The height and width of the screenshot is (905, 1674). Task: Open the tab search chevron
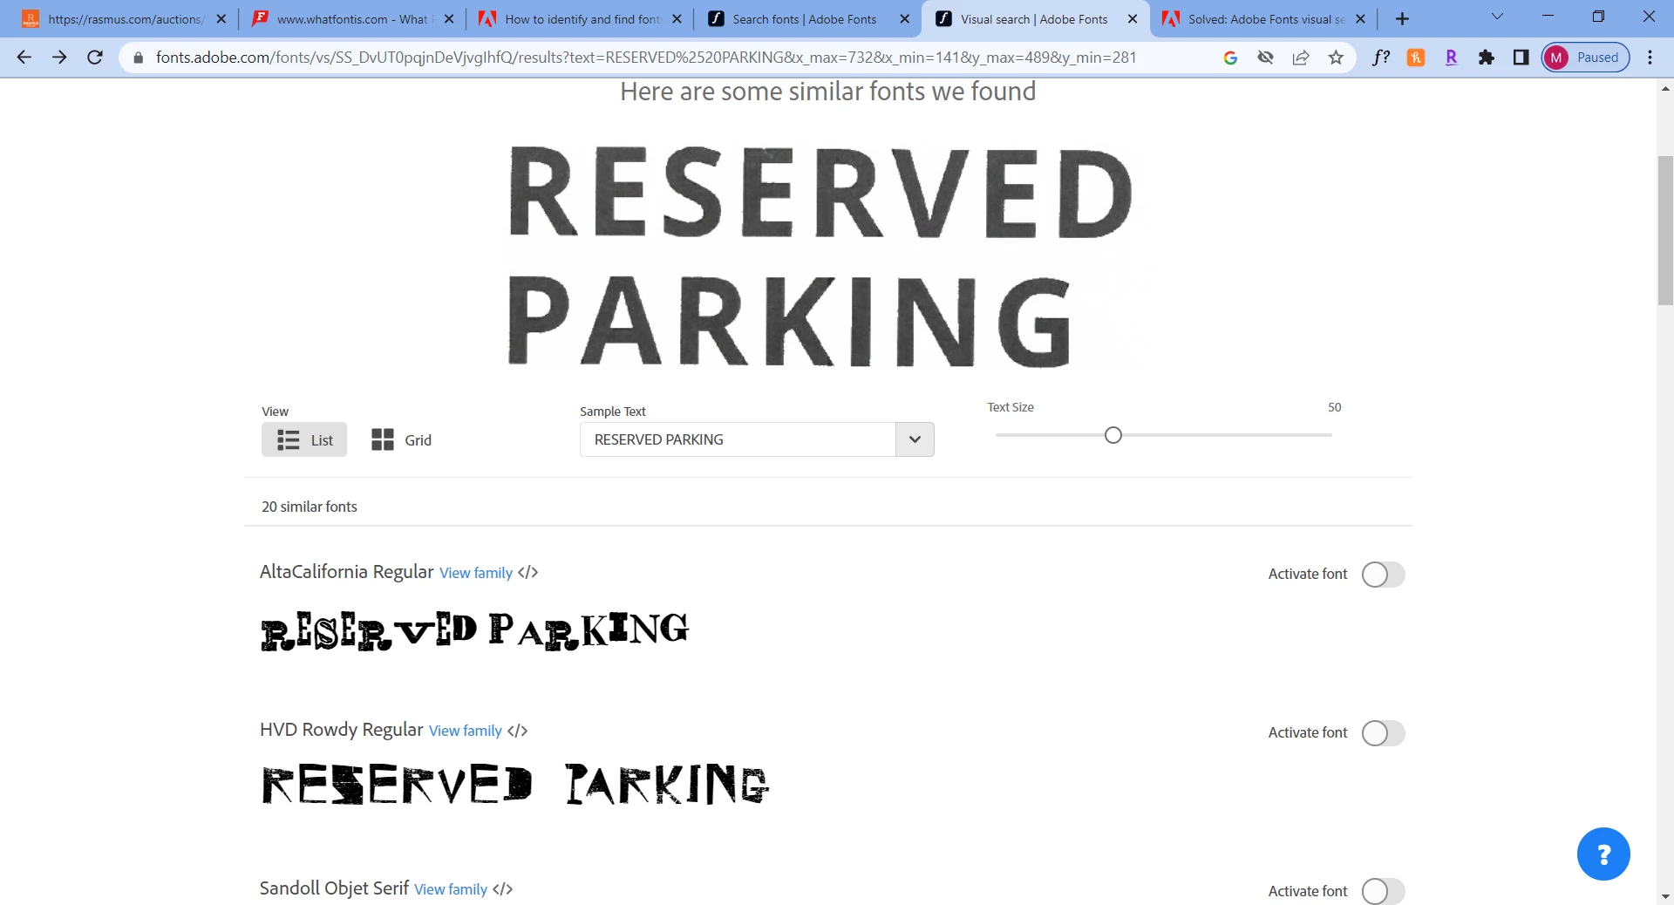(x=1497, y=17)
